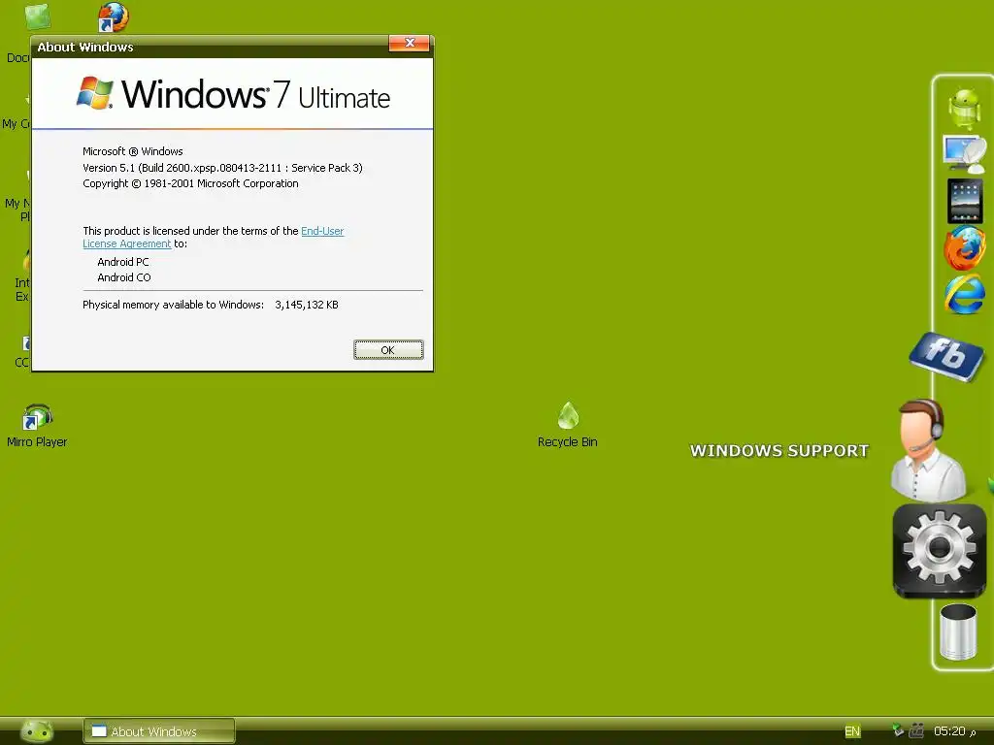
Task: Open the fb Facebook icon in dock
Action: tap(946, 356)
